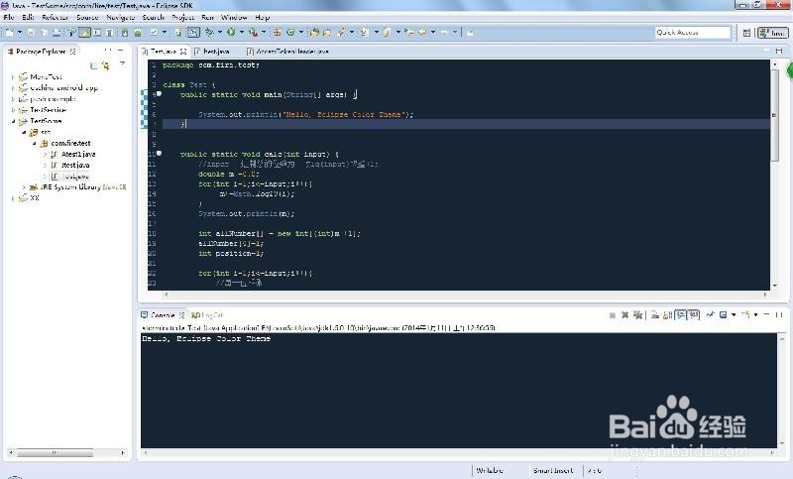793x479 pixels.
Task: Toggle the Block Selection Mode toolbar button
Action: [97, 33]
